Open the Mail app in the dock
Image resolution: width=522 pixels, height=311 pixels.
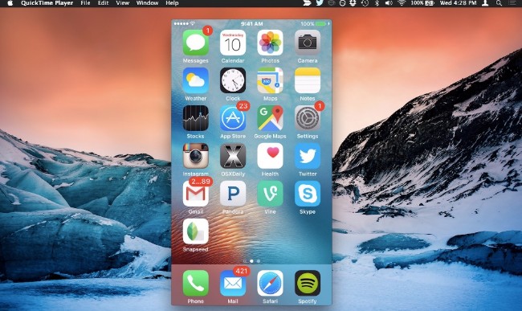233,283
